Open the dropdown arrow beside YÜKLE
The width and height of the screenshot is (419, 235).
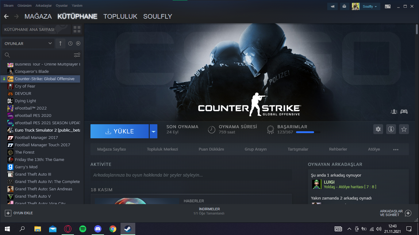pyautogui.click(x=153, y=132)
